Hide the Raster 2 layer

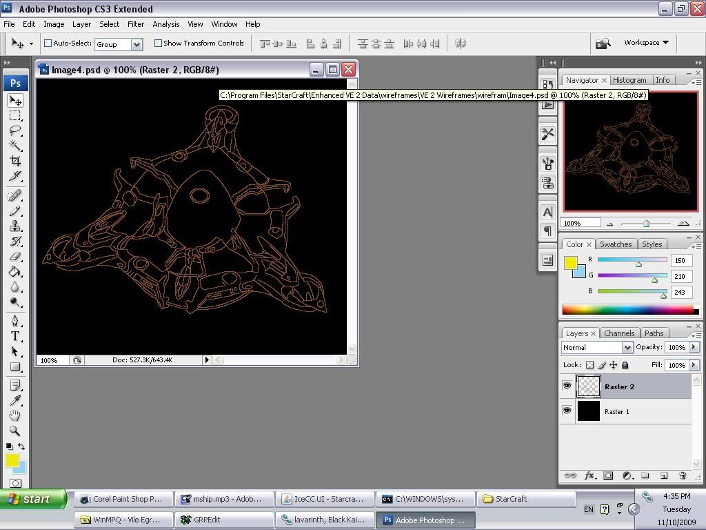point(567,386)
